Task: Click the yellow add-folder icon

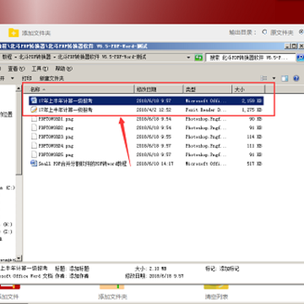Action: point(14,33)
